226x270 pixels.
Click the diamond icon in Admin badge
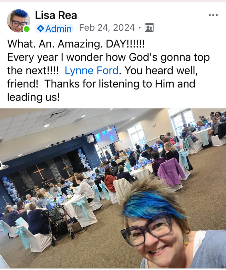coord(41,28)
